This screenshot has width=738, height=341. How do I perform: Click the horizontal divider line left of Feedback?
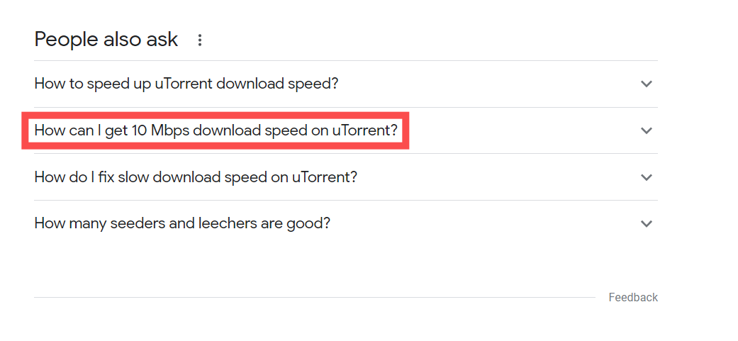[314, 297]
